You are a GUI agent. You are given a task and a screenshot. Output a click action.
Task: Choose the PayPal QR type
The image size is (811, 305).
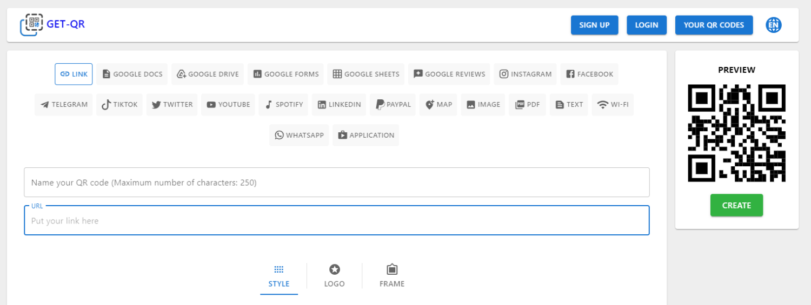coord(393,105)
